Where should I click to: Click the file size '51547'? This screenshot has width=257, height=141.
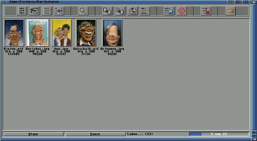[61, 54]
